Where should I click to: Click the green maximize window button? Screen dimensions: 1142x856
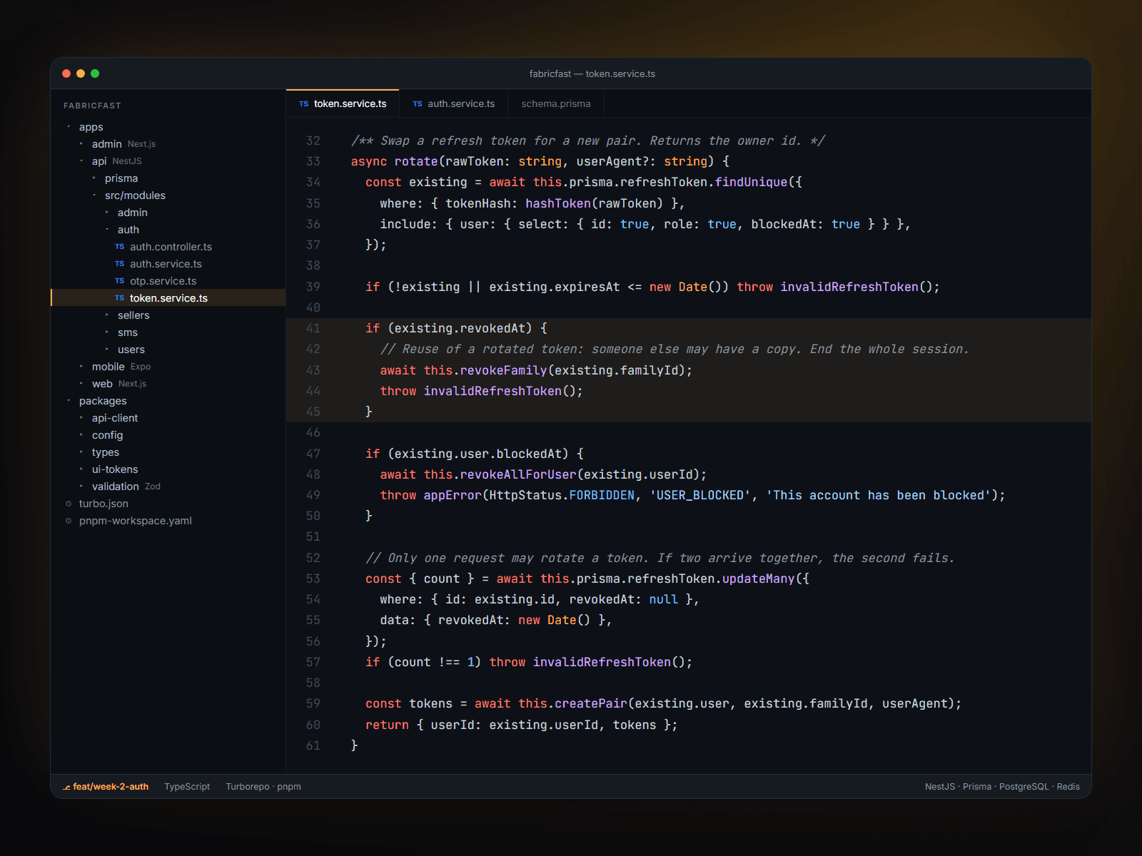[x=95, y=73]
